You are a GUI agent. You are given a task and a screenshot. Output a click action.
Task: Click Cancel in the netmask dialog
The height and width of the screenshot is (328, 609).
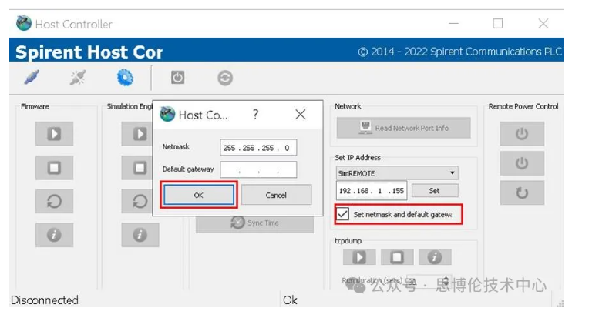(276, 195)
